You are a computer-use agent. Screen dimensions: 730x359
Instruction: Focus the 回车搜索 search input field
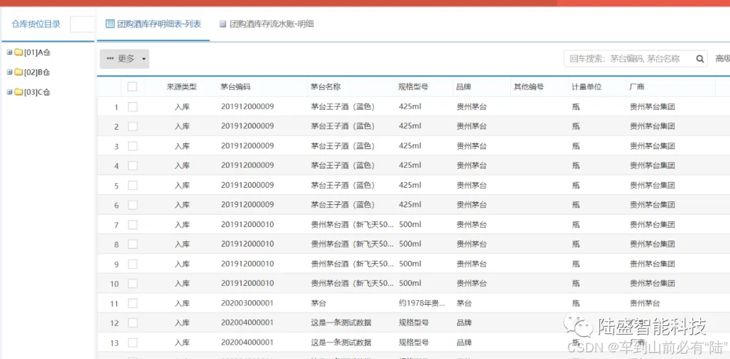(629, 59)
